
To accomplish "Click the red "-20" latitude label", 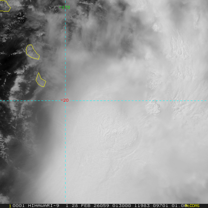I will (64, 100).
